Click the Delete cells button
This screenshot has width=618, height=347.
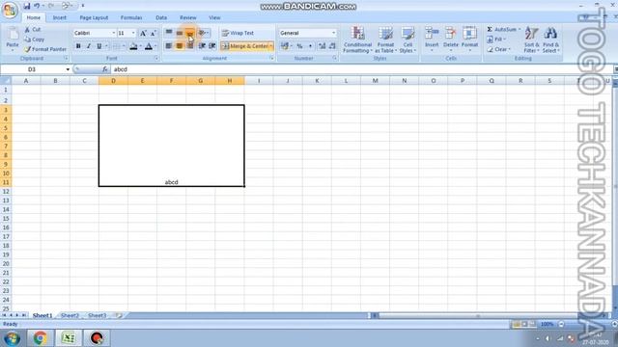coord(451,39)
